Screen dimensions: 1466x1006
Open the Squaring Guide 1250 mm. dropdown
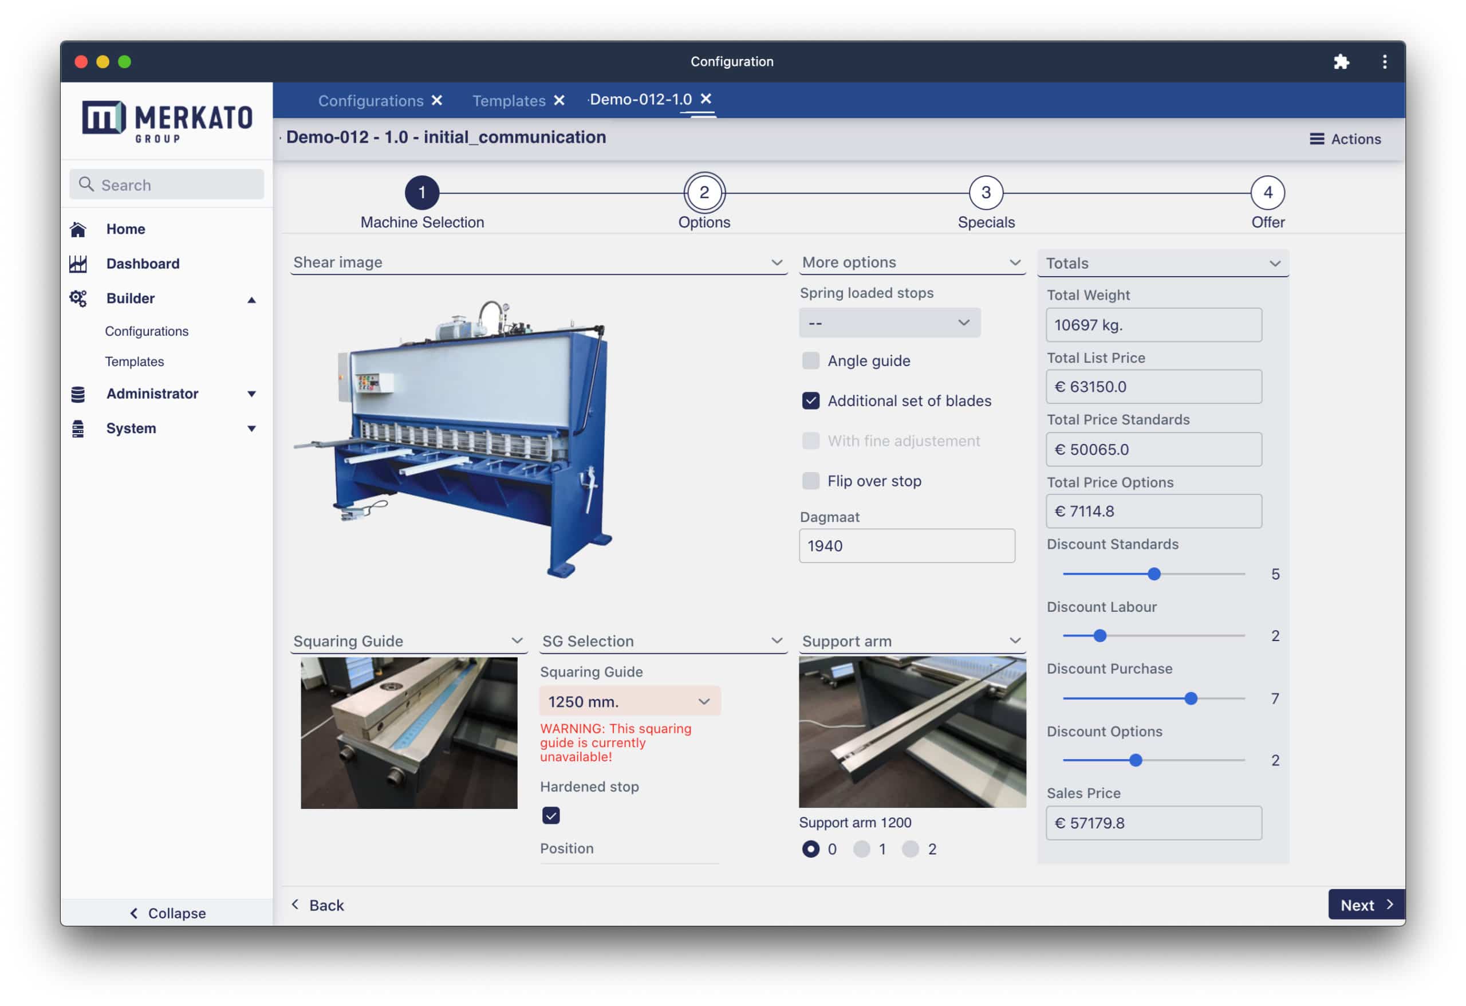point(629,702)
